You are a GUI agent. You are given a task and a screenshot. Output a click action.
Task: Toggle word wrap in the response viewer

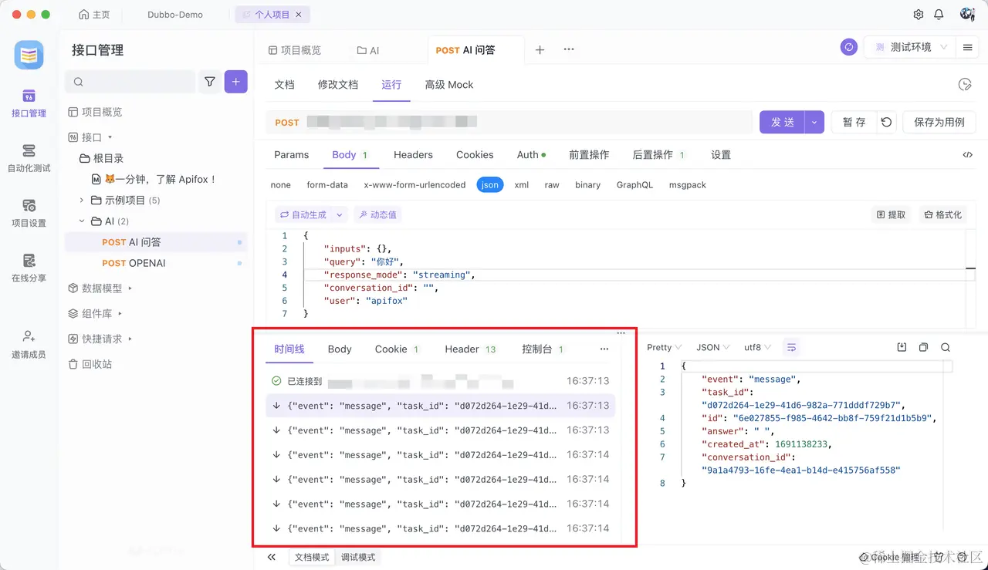pos(791,348)
